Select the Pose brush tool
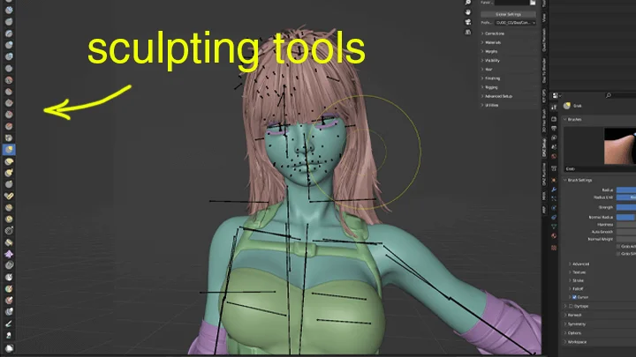 pos(9,196)
